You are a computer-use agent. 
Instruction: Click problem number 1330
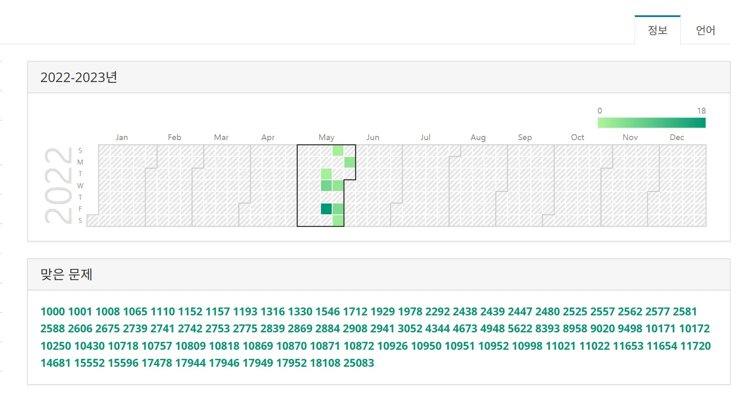[300, 312]
